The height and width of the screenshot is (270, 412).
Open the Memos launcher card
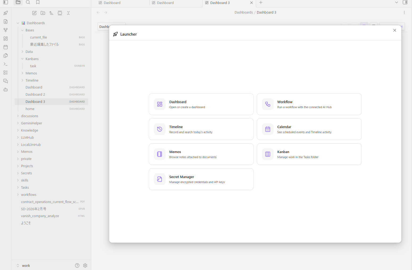201,154
